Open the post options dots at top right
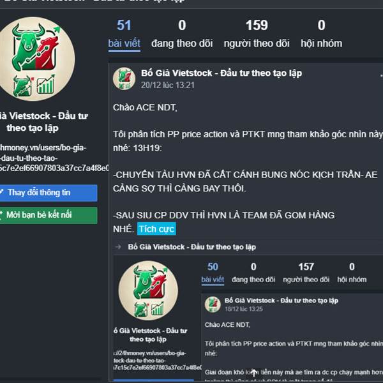The image size is (383, 383). pyautogui.click(x=381, y=75)
